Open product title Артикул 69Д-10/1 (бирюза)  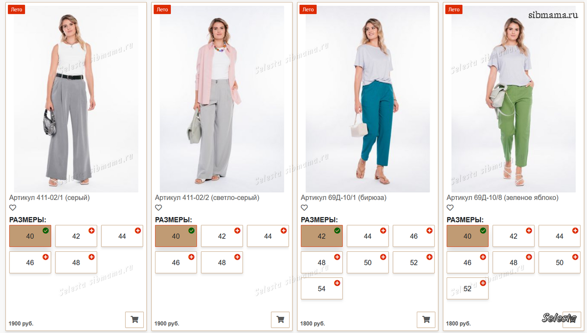(x=343, y=198)
